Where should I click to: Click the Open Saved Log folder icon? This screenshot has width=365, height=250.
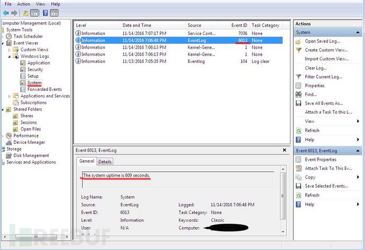coord(299,41)
